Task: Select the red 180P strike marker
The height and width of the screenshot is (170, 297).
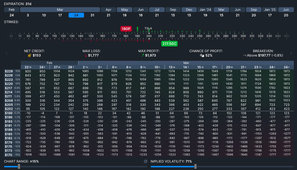Action: coord(126,29)
